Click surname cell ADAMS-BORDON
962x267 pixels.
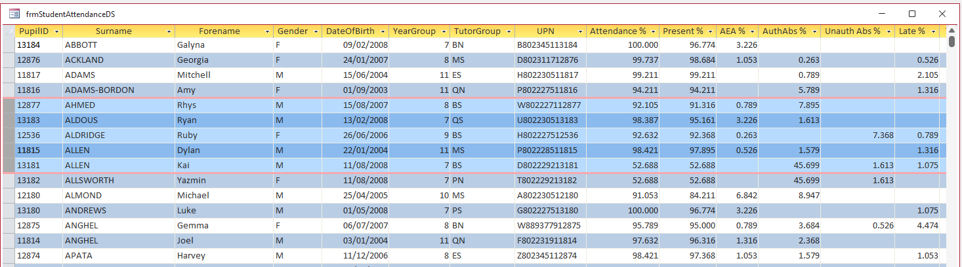pyautogui.click(x=119, y=90)
